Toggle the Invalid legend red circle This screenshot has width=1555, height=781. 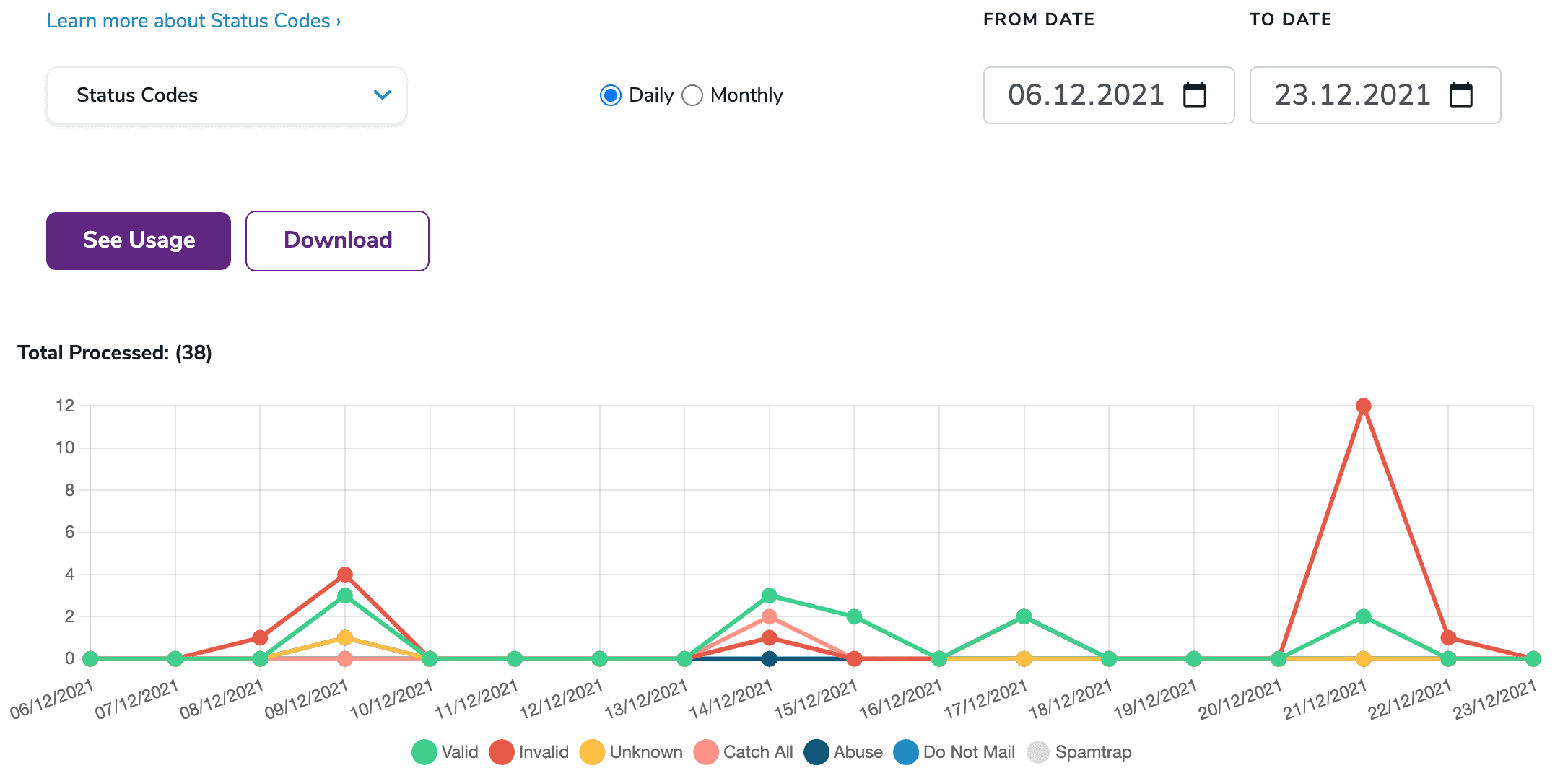(x=501, y=752)
